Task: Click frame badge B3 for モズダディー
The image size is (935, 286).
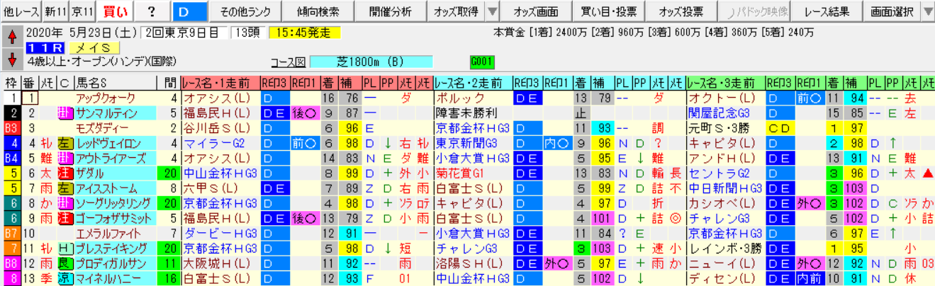Action: coord(11,127)
